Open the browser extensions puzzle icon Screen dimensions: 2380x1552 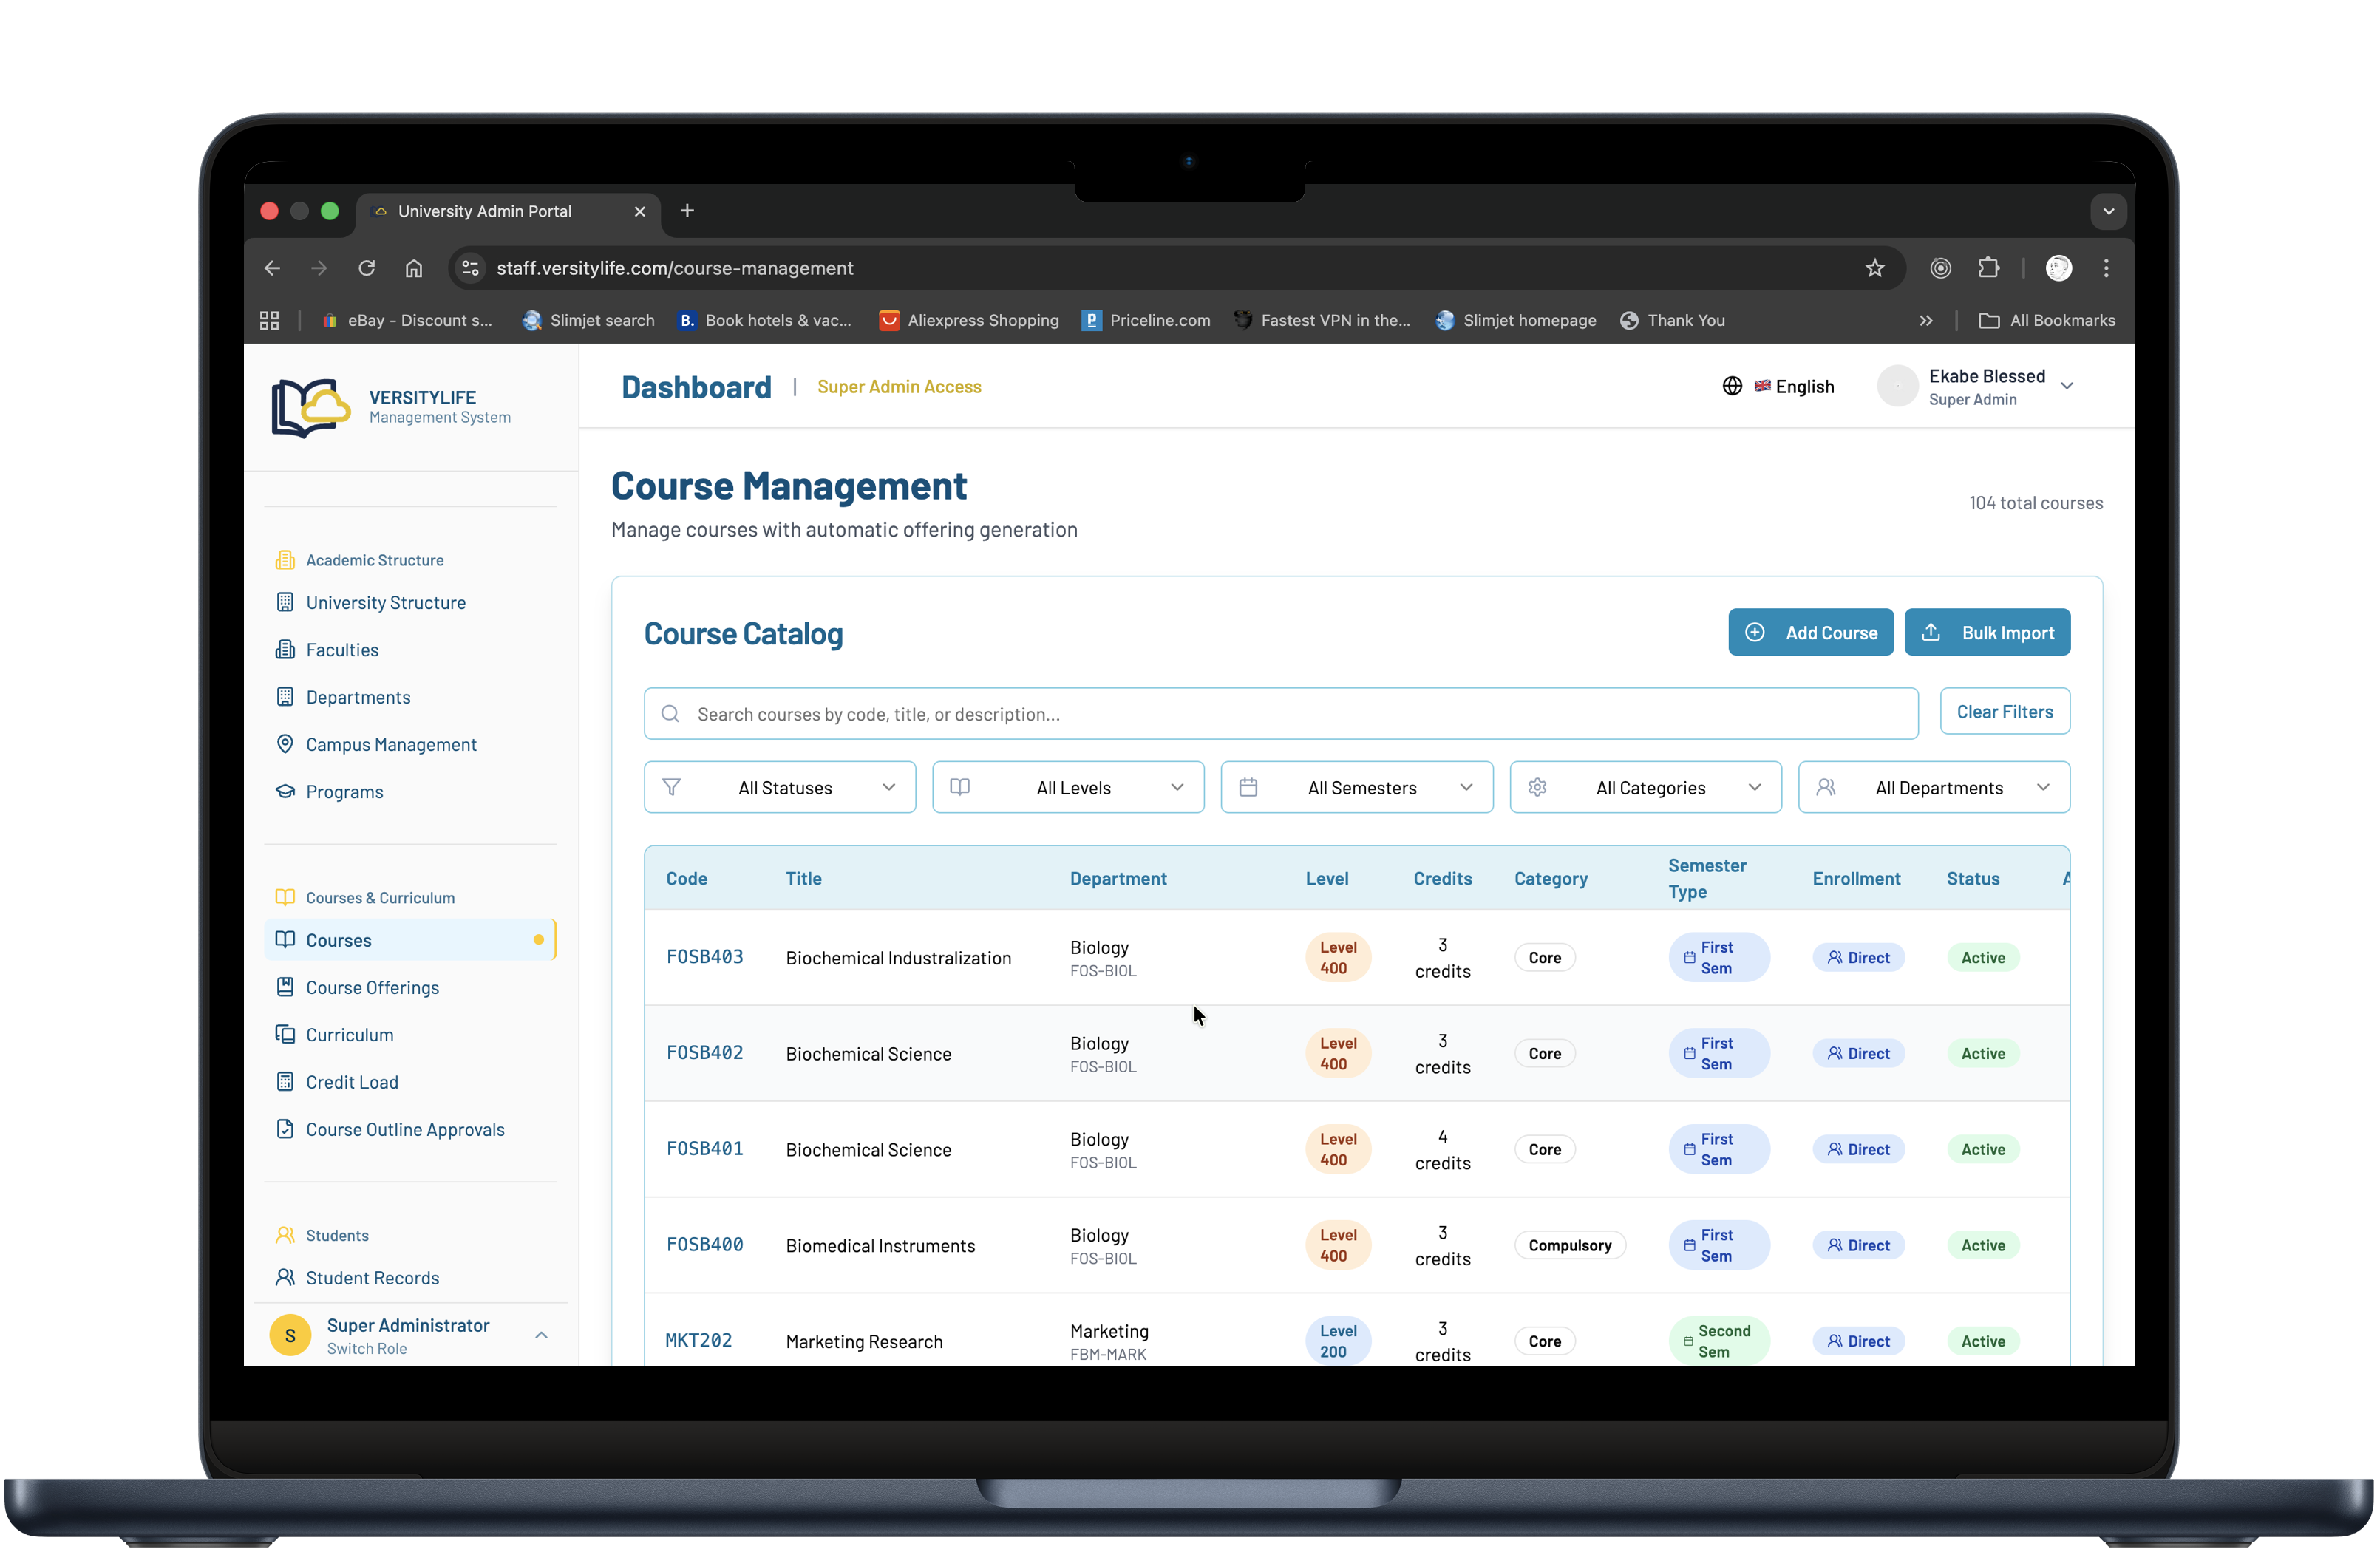(x=1988, y=268)
